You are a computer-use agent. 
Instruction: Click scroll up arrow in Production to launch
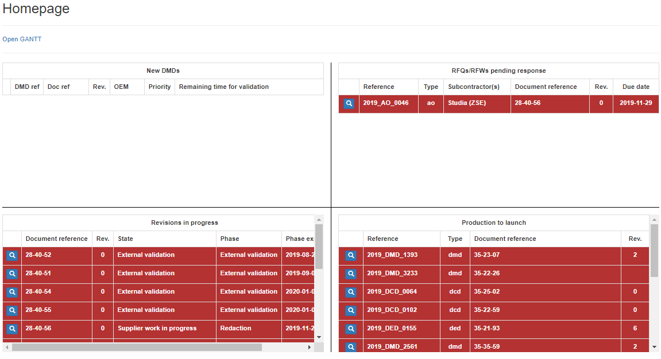[x=654, y=220]
